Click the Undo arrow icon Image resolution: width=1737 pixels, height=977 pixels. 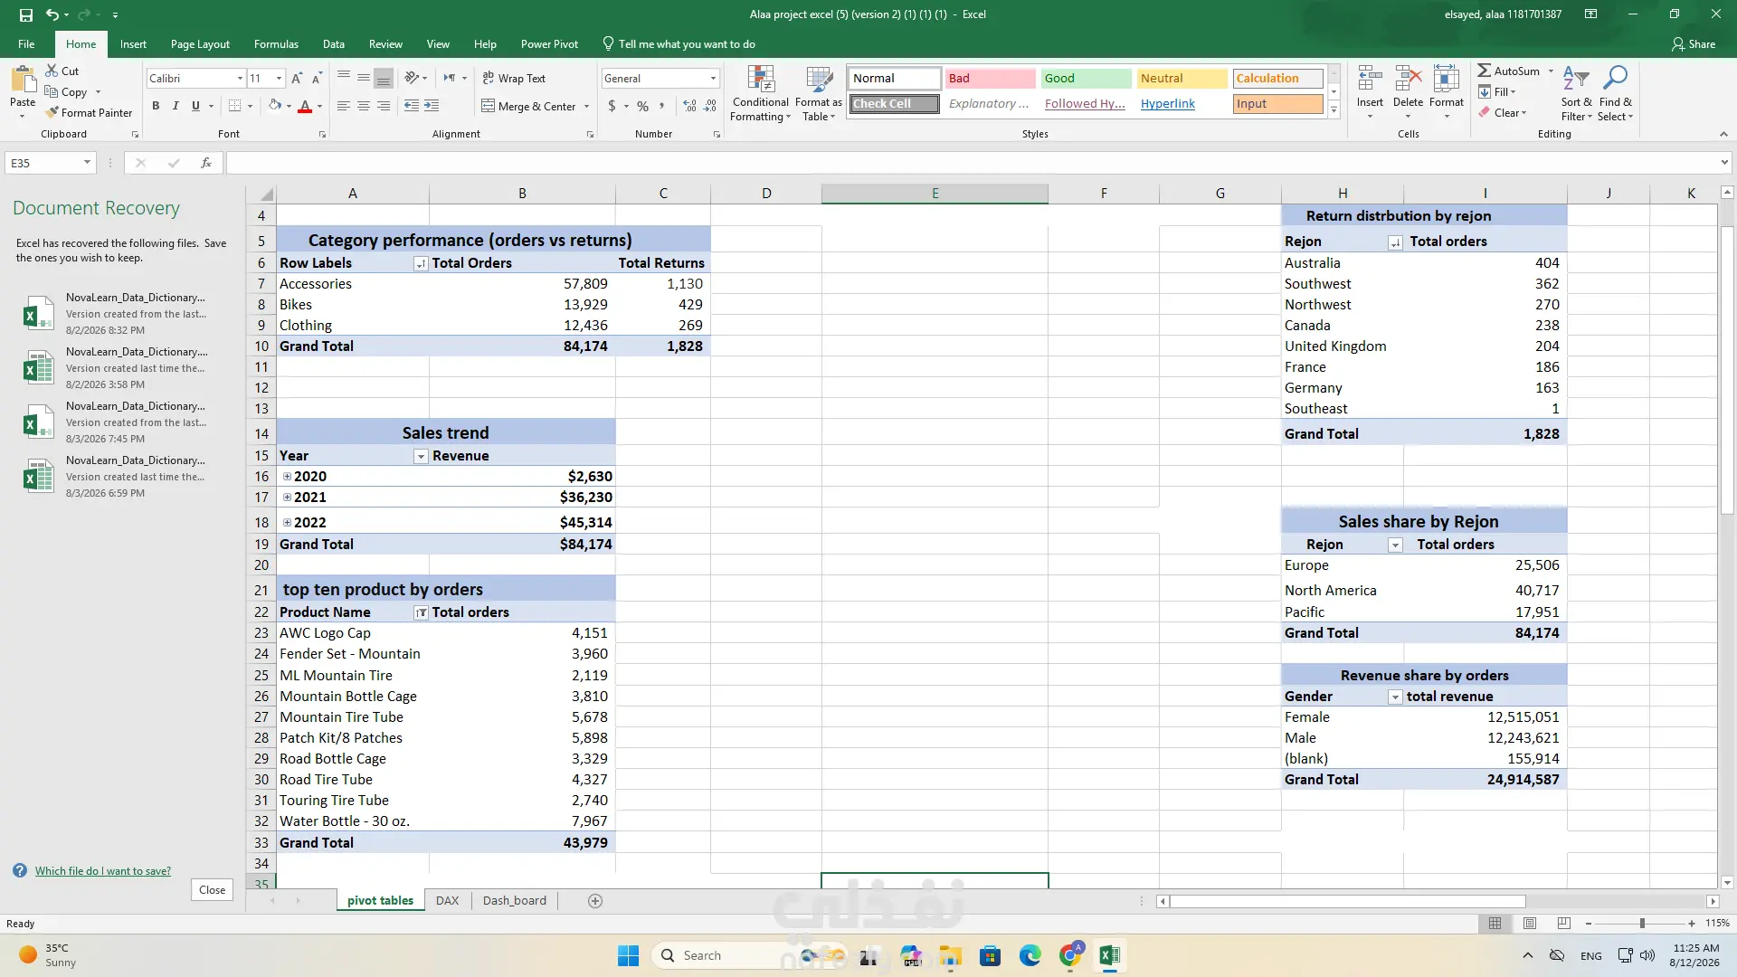coord(52,14)
